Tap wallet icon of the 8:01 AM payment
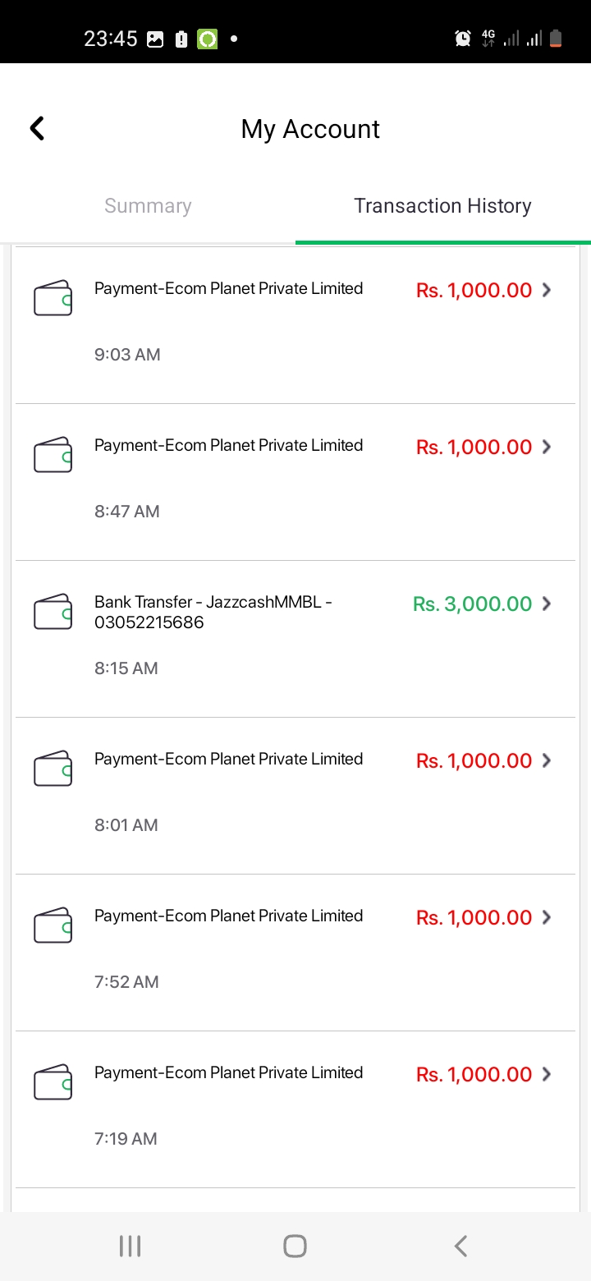The image size is (591, 1281). [53, 769]
